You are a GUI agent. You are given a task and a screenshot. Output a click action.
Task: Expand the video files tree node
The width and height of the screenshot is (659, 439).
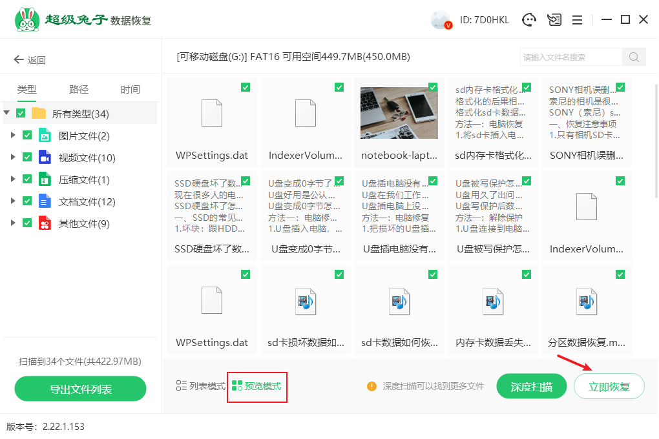point(12,158)
